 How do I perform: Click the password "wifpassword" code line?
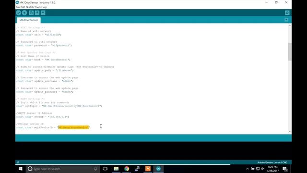point(44,45)
